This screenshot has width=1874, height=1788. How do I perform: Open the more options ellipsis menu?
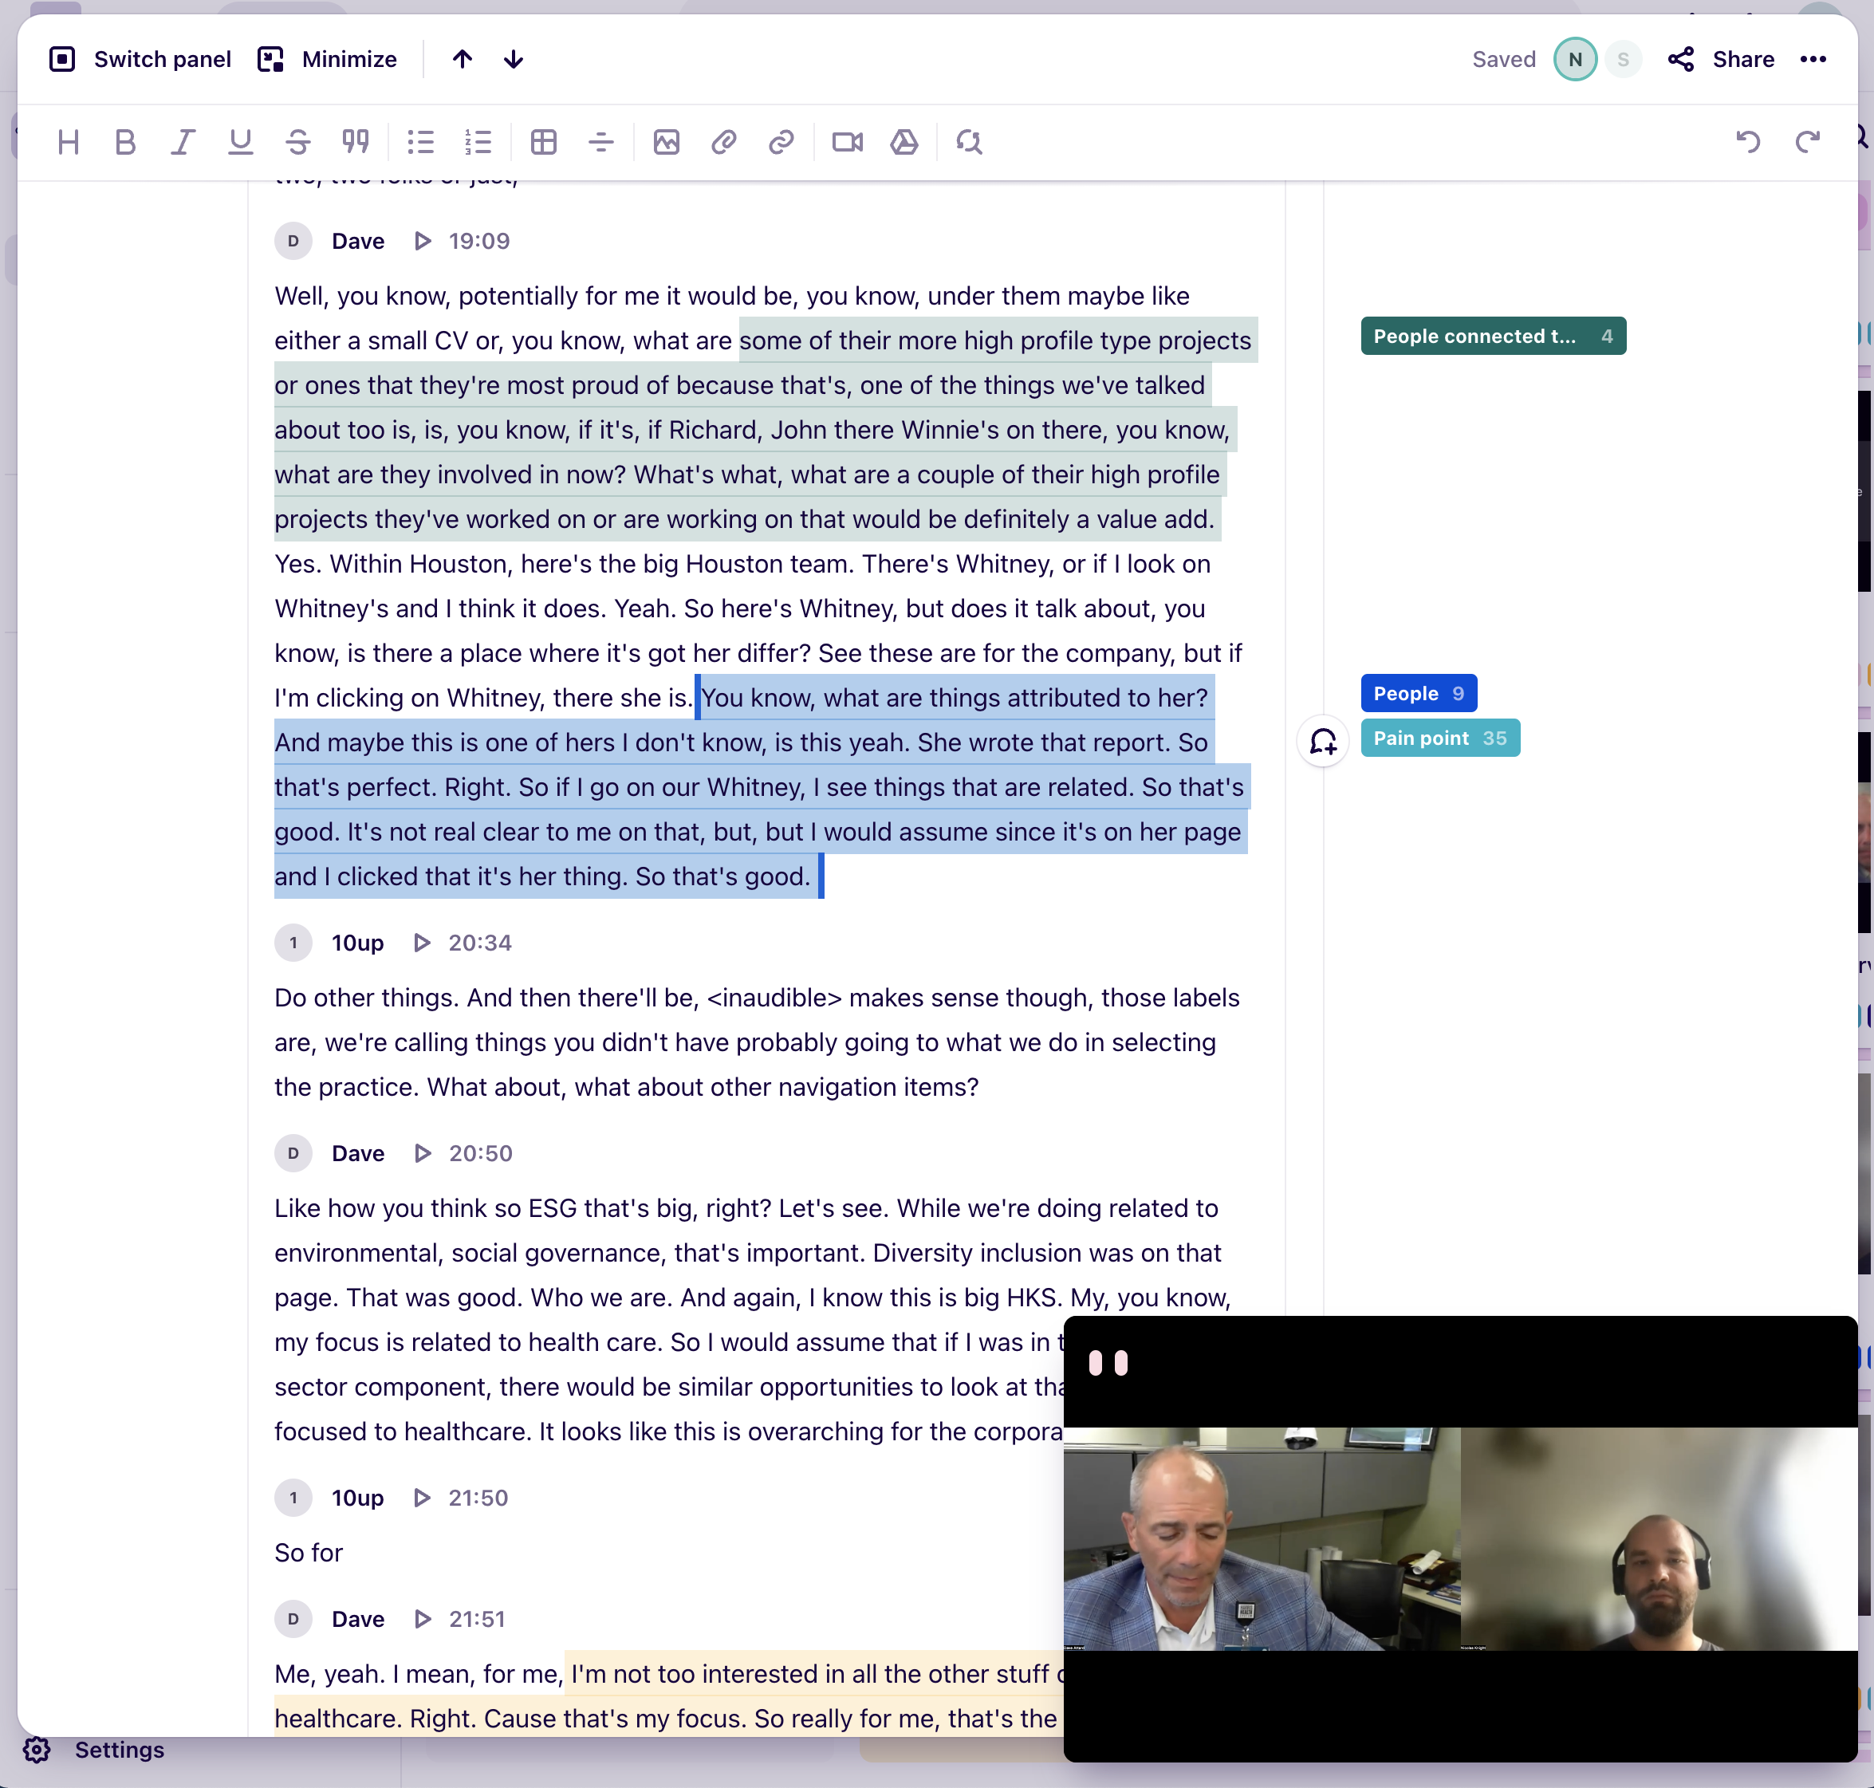coord(1812,59)
